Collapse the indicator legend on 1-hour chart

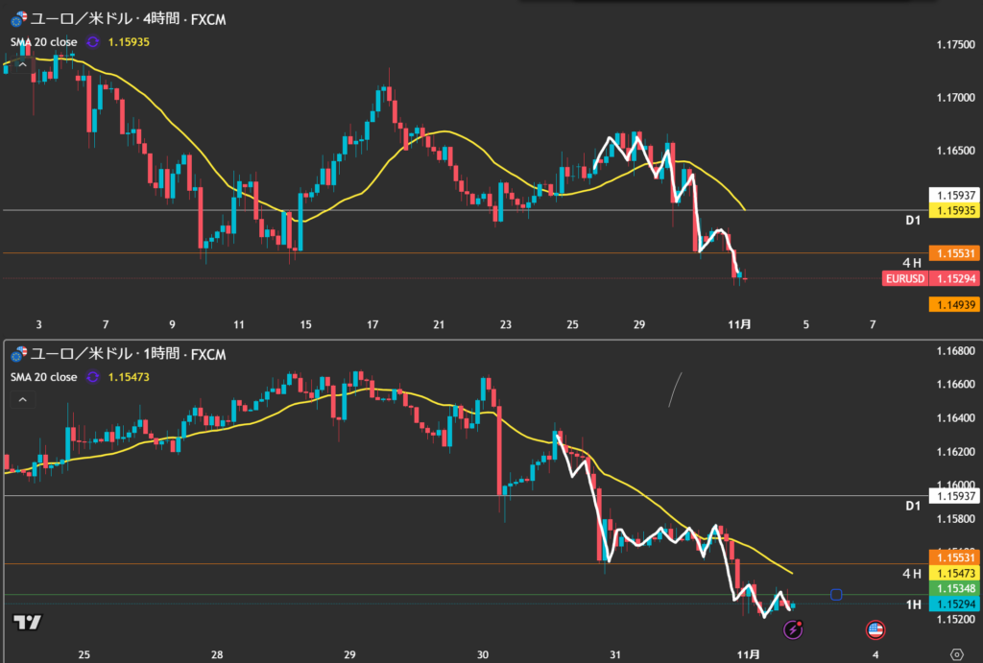point(21,400)
